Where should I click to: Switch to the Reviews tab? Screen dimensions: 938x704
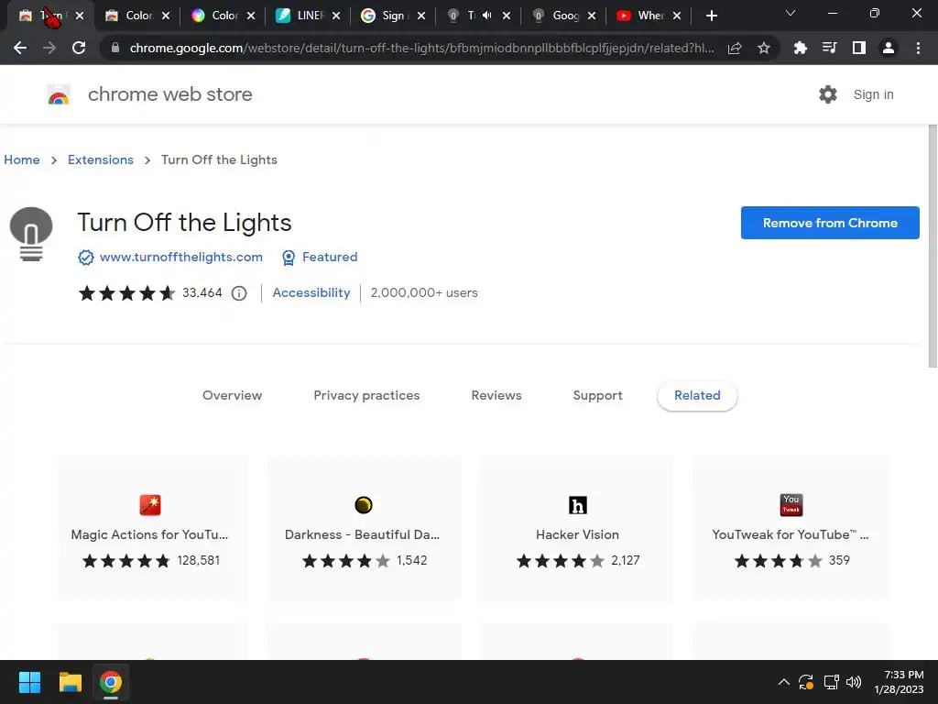pyautogui.click(x=496, y=396)
